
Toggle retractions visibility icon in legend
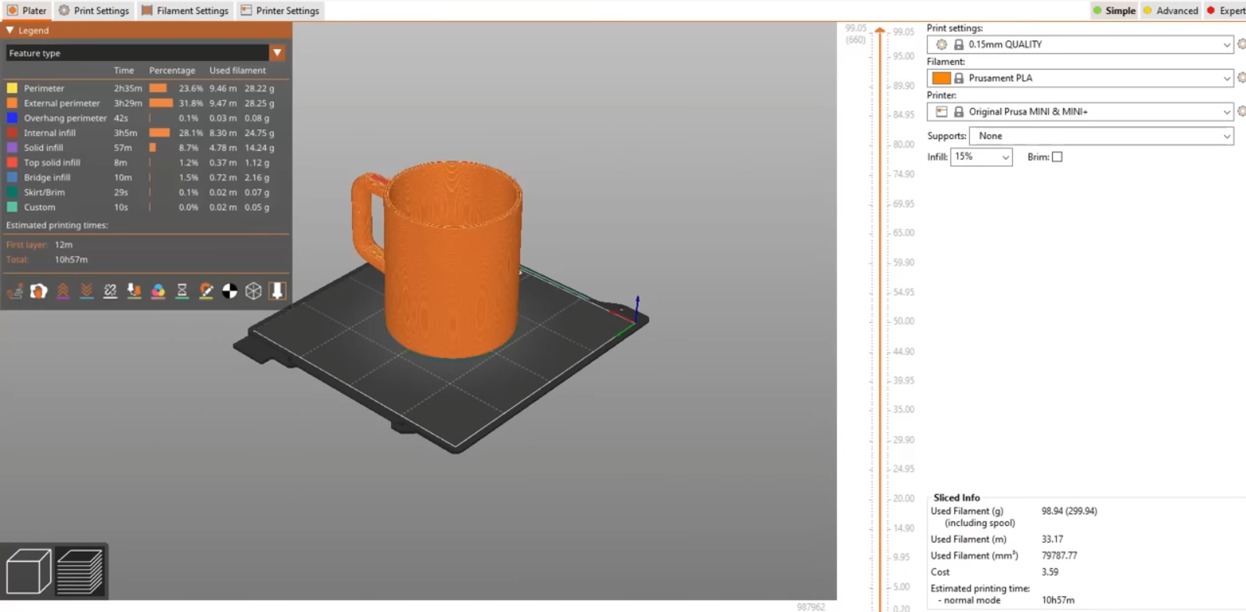63,292
